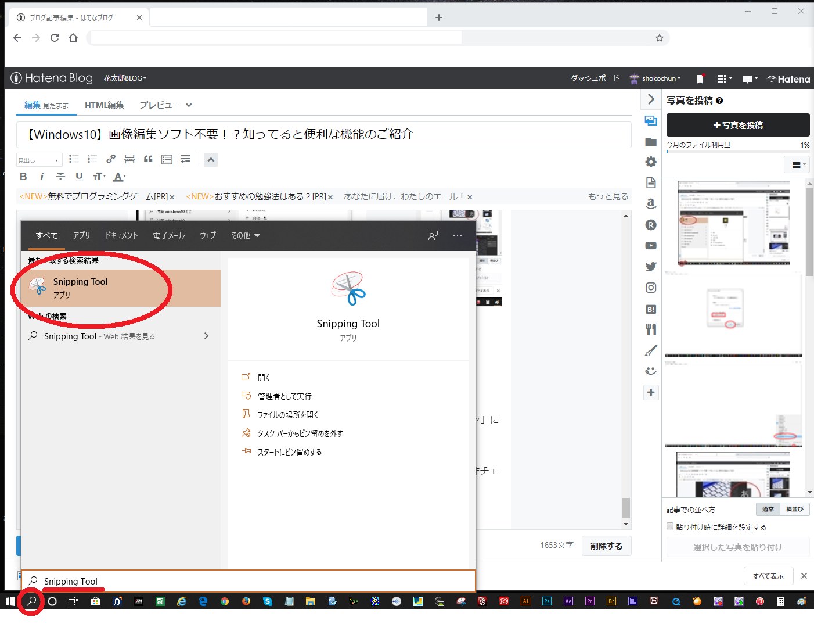Viewport: 814px width, 631px height.
Task: Click the Amazon product paste sidebar icon
Action: point(651,203)
